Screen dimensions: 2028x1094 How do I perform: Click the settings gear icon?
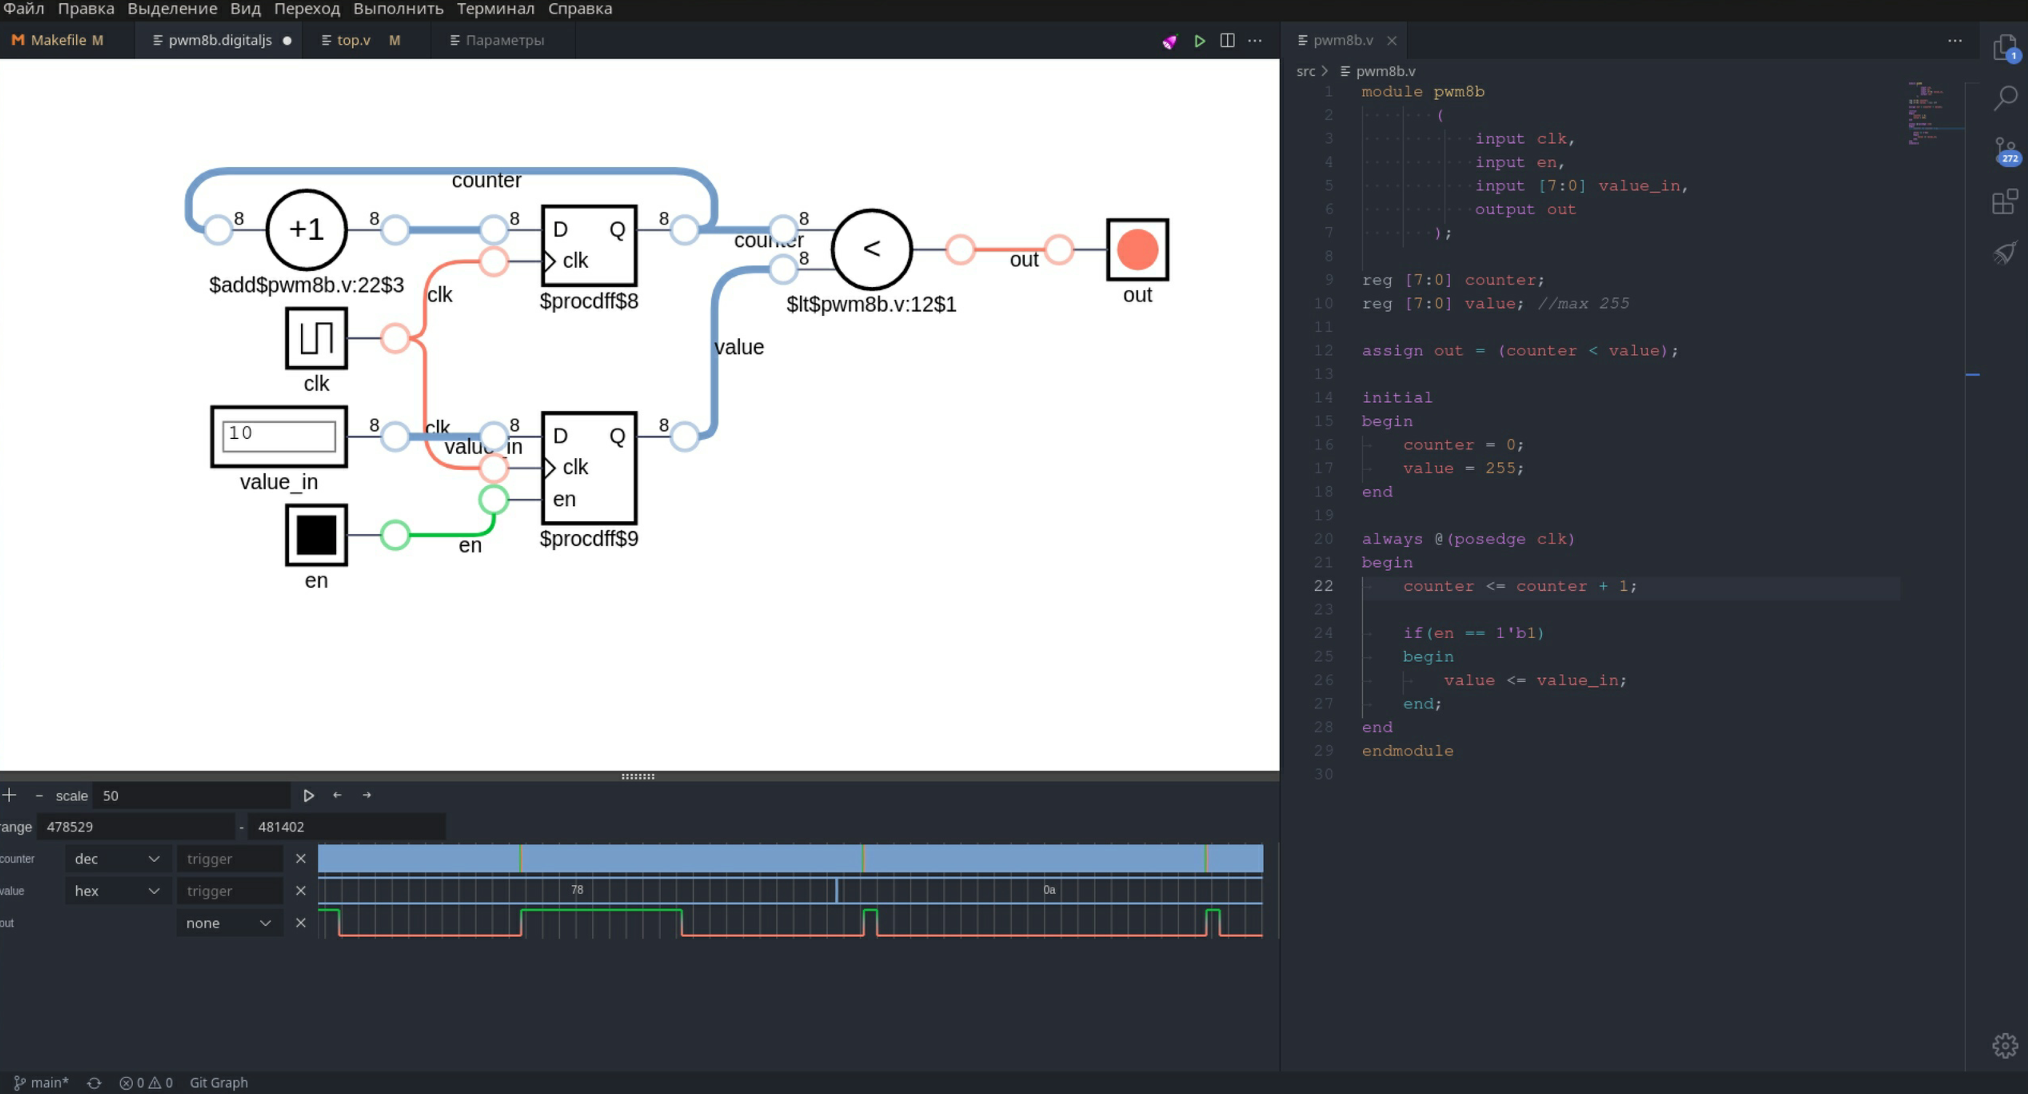pyautogui.click(x=2005, y=1045)
